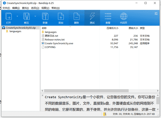The image size is (161, 118).
Task: Click the Bandizip title bar logo icon
Action: [4, 3]
